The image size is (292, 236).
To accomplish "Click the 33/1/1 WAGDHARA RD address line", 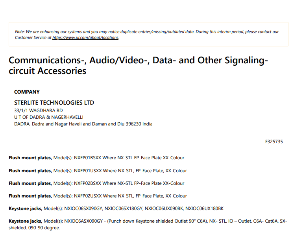I will coord(38,111).
